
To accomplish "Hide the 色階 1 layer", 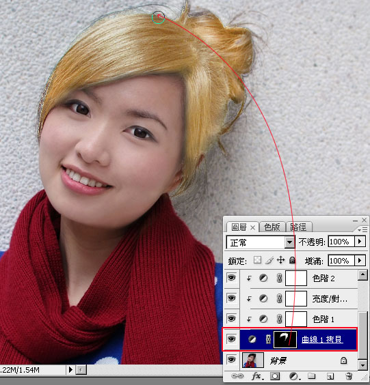I will click(x=231, y=319).
